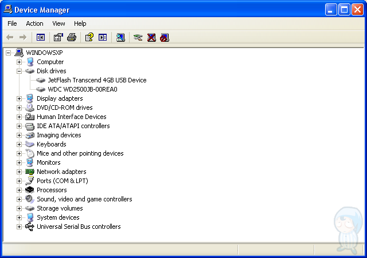Click the Ports (COM & LPT) icon
Viewport: 367px width, 258px height.
pos(30,181)
